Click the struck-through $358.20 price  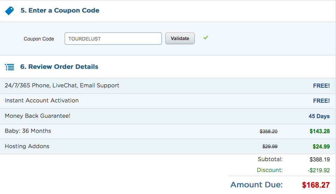269,131
